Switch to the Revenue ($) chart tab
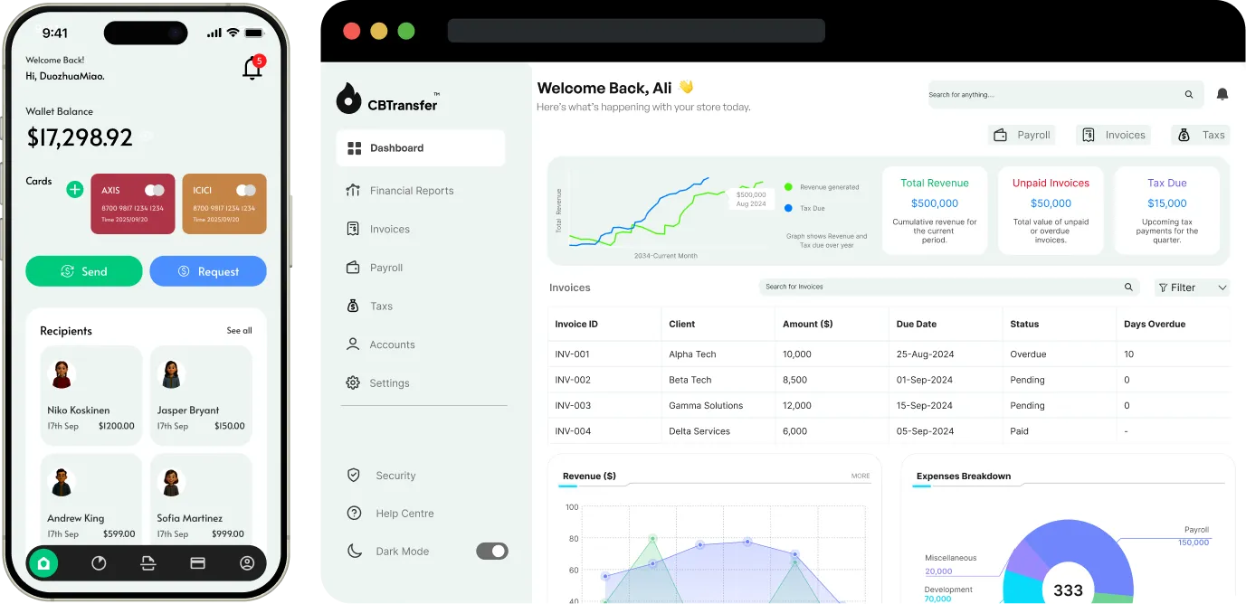1246x604 pixels. click(x=589, y=476)
